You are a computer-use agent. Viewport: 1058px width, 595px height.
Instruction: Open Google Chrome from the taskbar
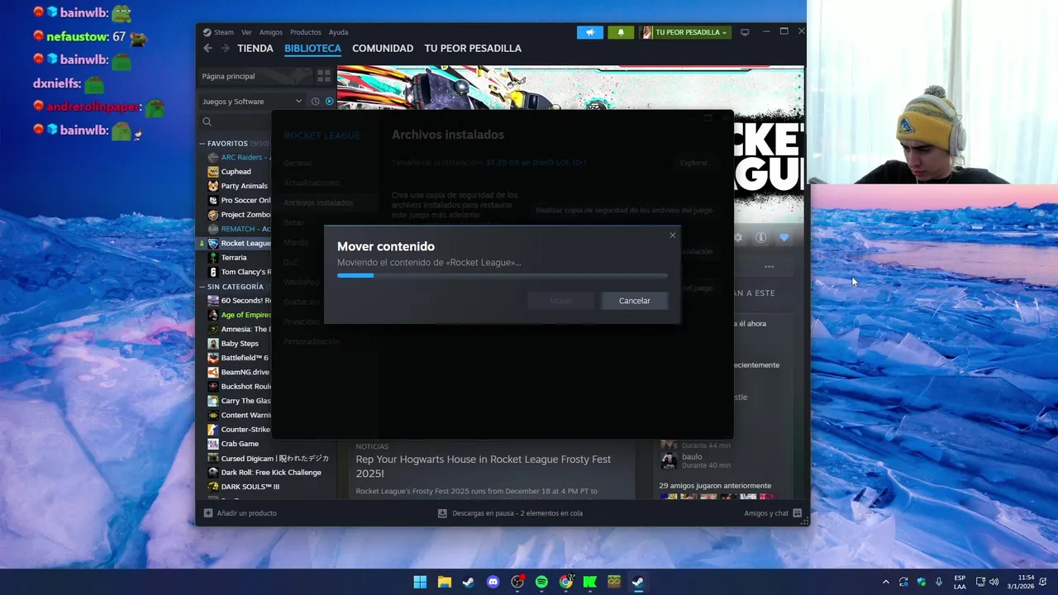coord(565,582)
